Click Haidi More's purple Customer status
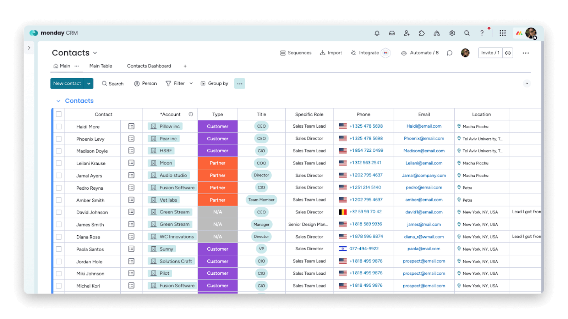The width and height of the screenshot is (568, 319). click(218, 126)
